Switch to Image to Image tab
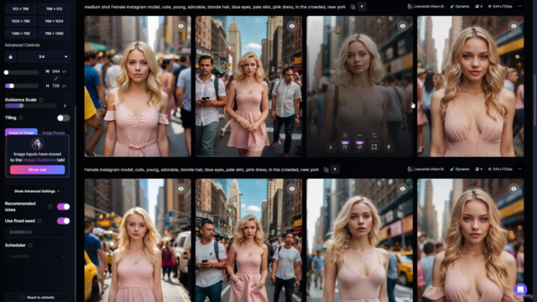The image size is (537, 302). click(x=21, y=133)
